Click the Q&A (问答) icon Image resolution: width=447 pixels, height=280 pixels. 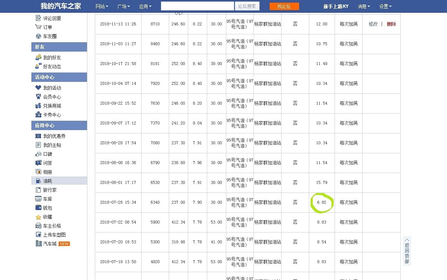coord(38,163)
